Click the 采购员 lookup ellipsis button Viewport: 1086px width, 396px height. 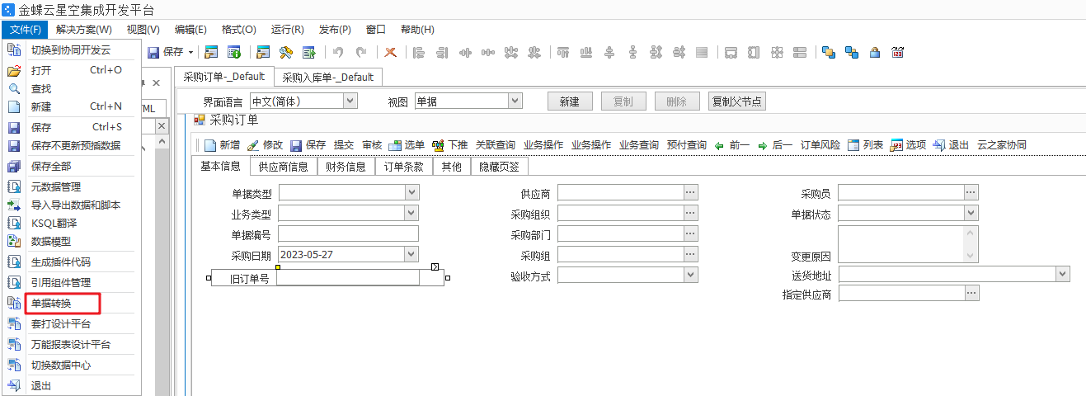[x=971, y=192]
